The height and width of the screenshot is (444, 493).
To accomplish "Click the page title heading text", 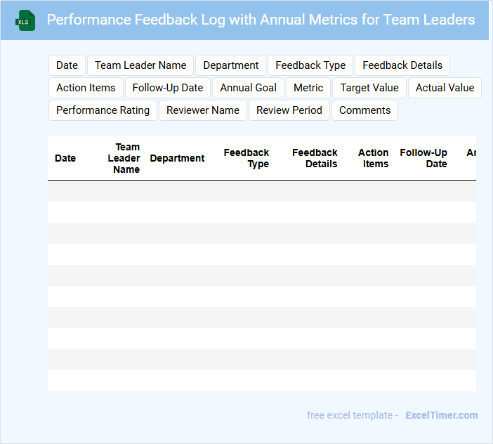I will click(261, 20).
